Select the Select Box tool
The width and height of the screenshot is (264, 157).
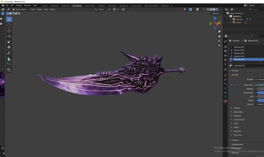pos(9,19)
